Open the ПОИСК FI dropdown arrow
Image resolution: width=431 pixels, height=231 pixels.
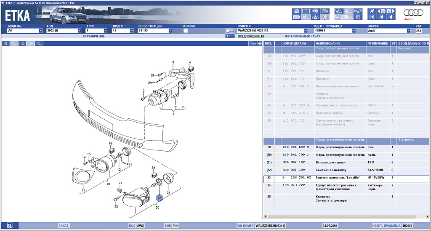[306, 31]
